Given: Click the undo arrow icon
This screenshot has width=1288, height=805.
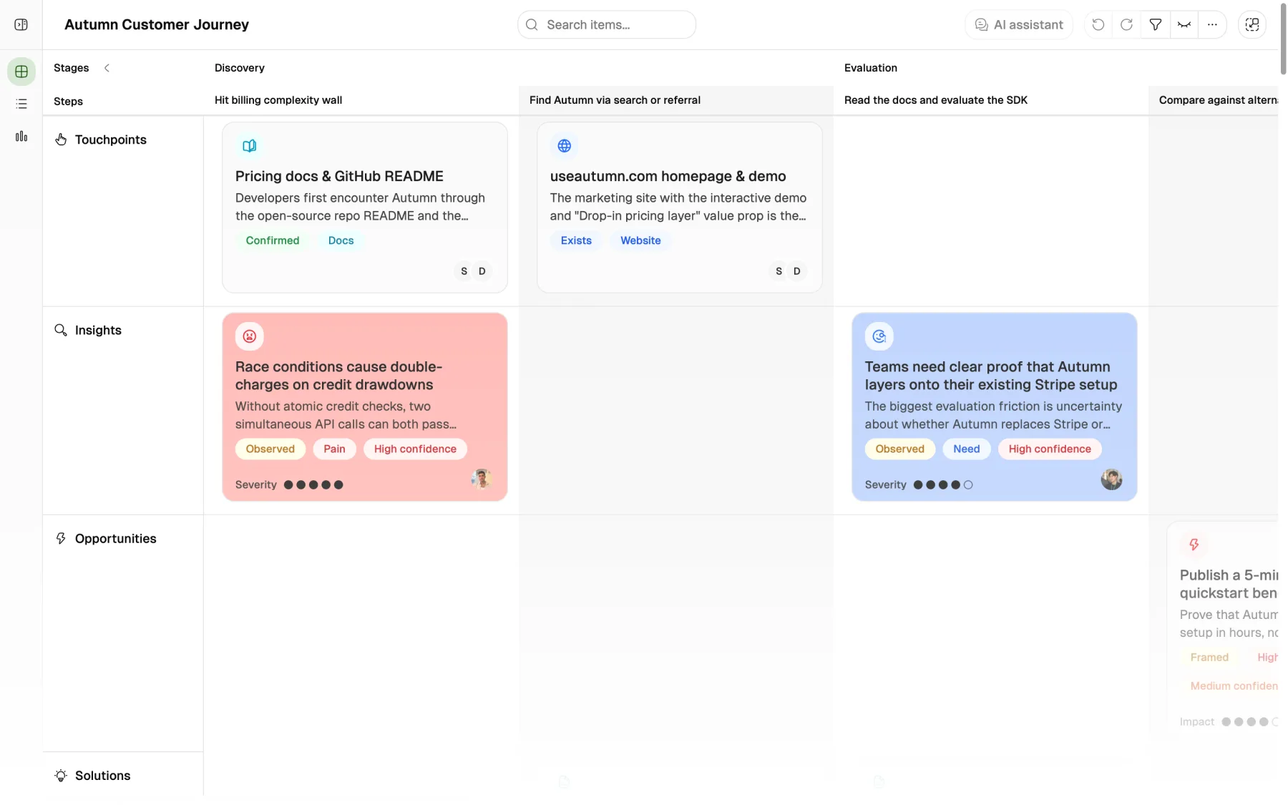Looking at the screenshot, I should (x=1098, y=24).
